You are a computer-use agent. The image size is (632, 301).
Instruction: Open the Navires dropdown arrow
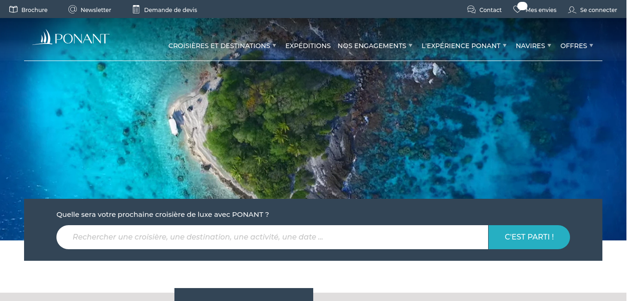pyautogui.click(x=549, y=45)
